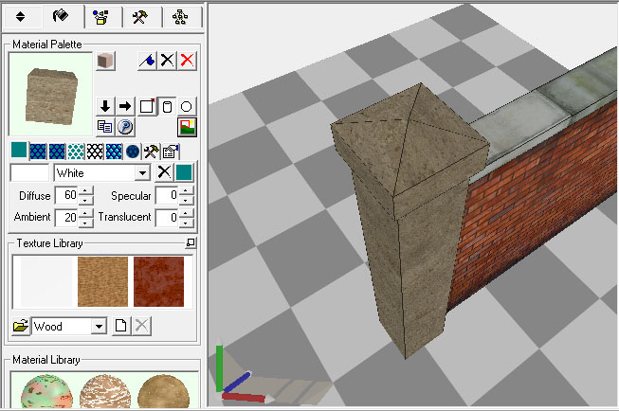Open the texture folder browse icon
This screenshot has height=411, width=619.
[20, 327]
